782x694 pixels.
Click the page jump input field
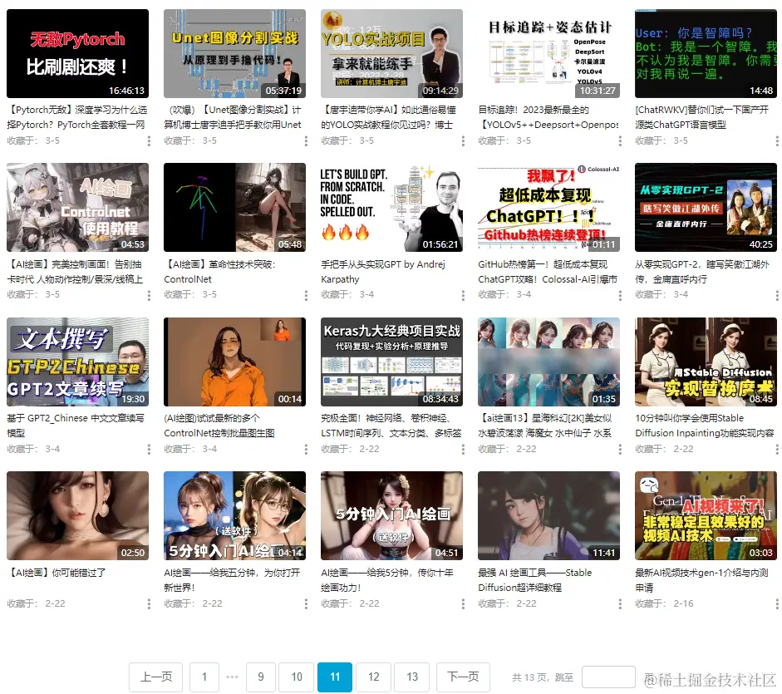pos(608,677)
